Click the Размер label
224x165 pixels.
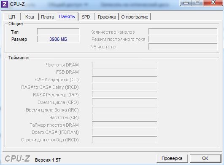(x=19, y=39)
